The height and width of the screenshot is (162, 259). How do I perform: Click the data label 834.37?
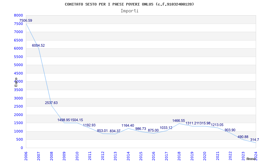115,131
